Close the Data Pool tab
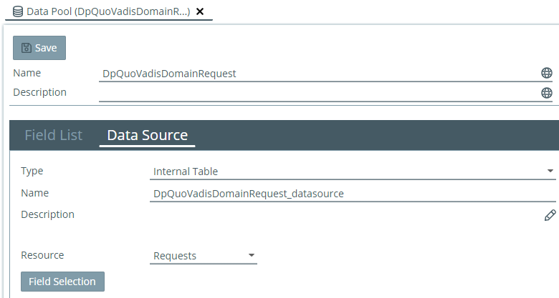559x298 pixels. pyautogui.click(x=200, y=12)
